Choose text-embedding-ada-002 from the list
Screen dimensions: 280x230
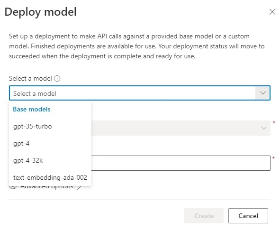[50, 177]
